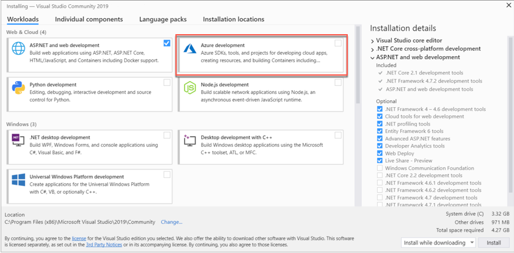
Task: Switch to the Workloads tab
Action: (23, 20)
